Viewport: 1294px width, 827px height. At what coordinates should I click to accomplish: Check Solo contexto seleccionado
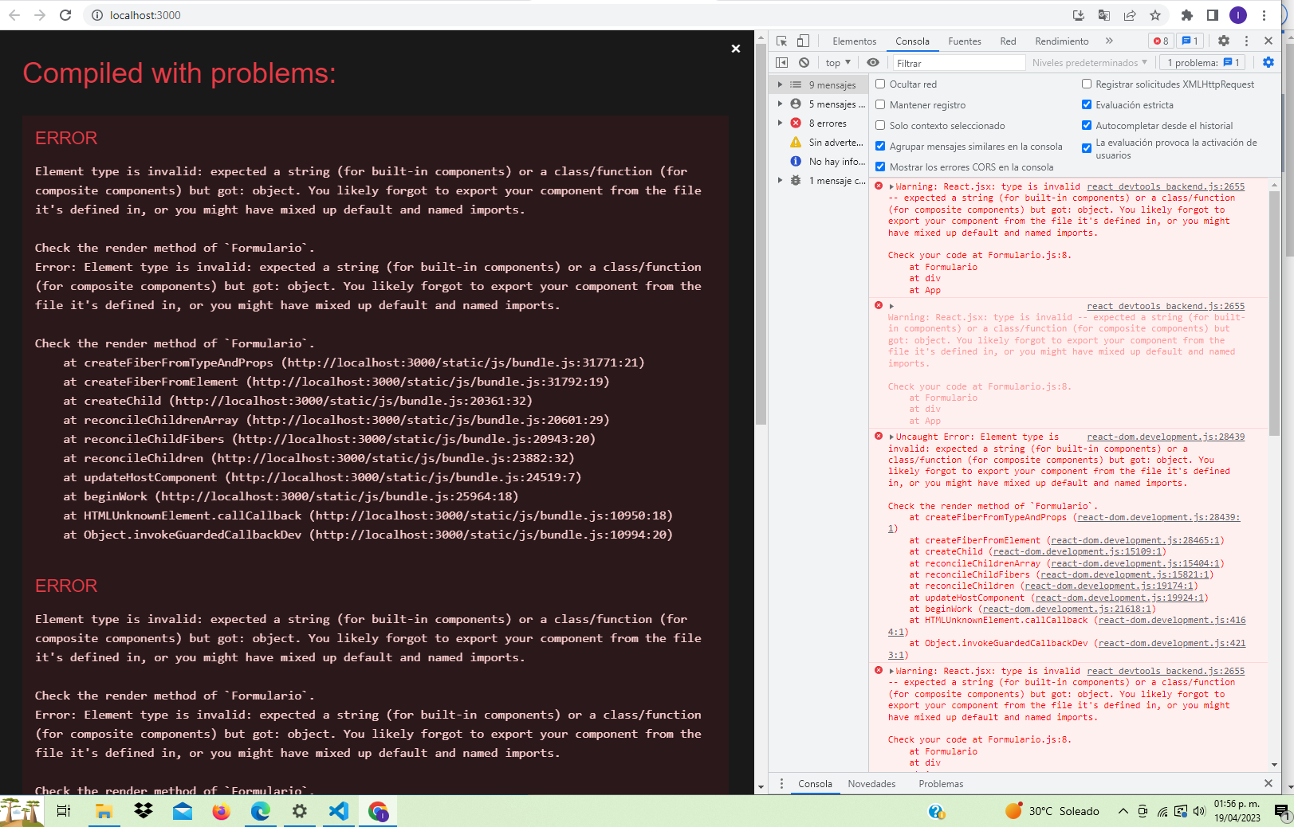coord(880,125)
